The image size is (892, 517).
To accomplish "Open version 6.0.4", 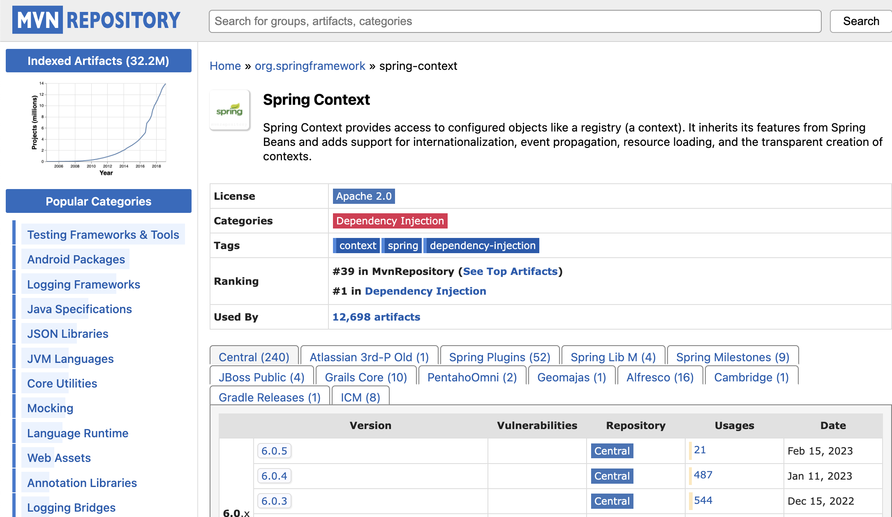I will pos(274,476).
